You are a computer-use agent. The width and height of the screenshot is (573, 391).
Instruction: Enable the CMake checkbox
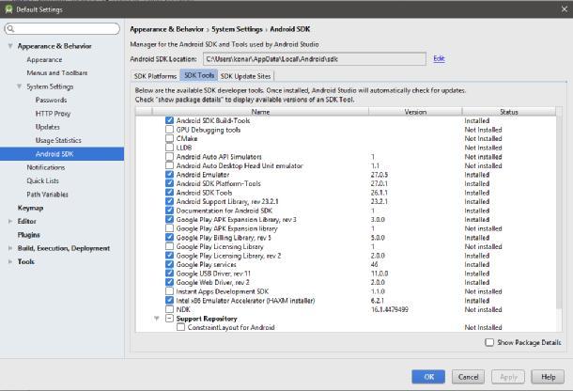pyautogui.click(x=169, y=138)
